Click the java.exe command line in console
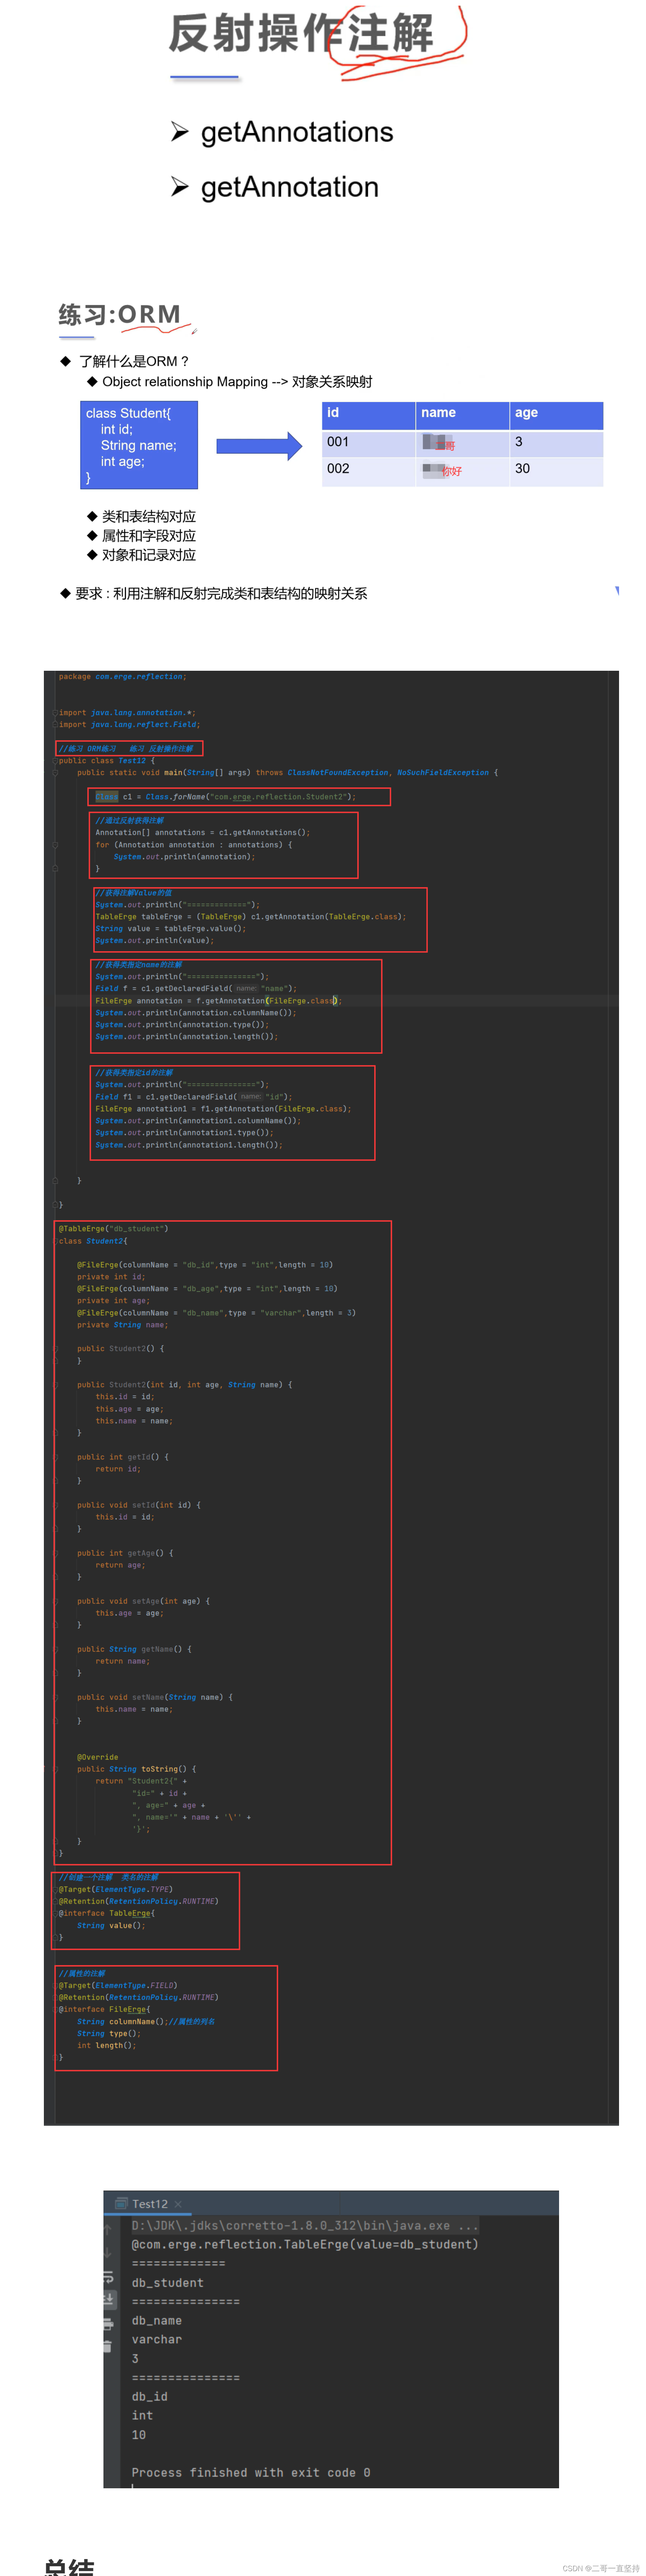646x2576 pixels. 305,2226
